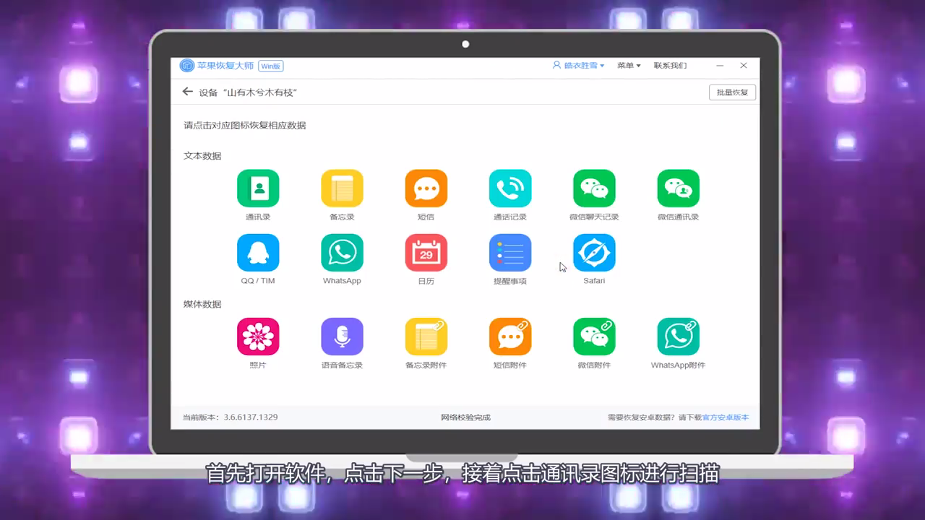
Task: Open WhatsApp message recovery
Action: [342, 253]
